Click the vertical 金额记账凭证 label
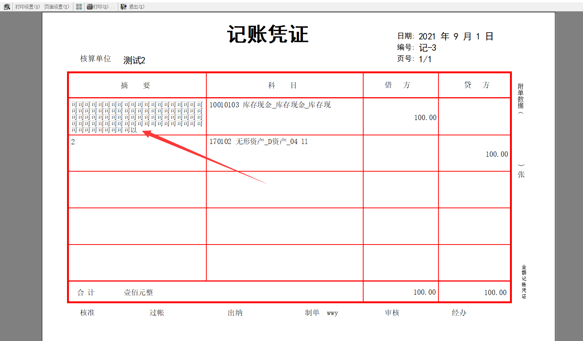 point(524,282)
